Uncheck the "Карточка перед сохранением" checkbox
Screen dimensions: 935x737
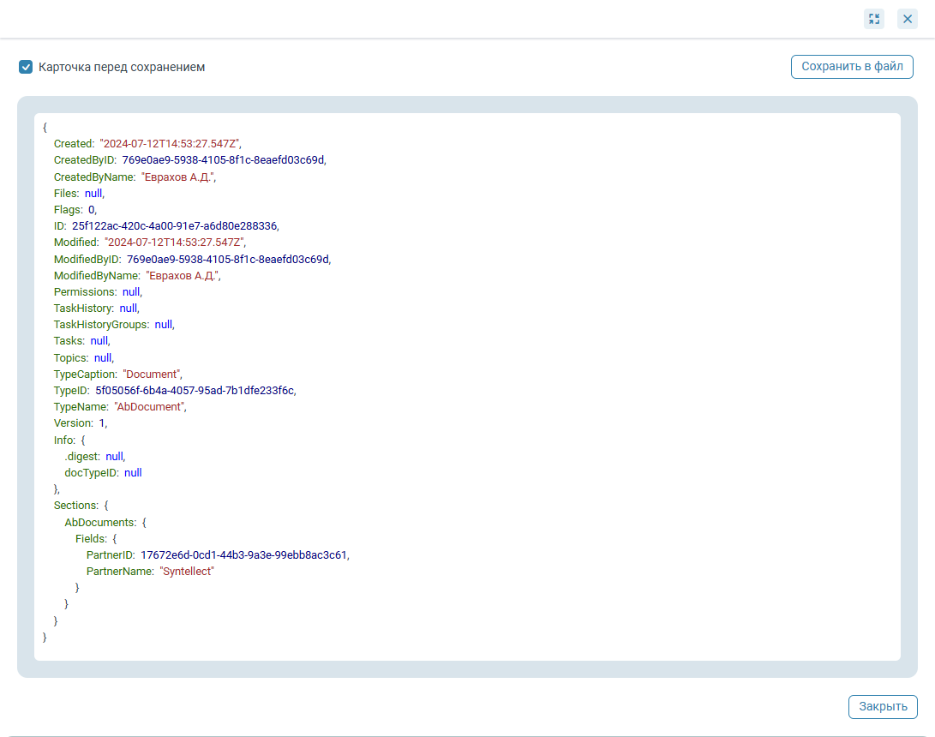(x=26, y=67)
